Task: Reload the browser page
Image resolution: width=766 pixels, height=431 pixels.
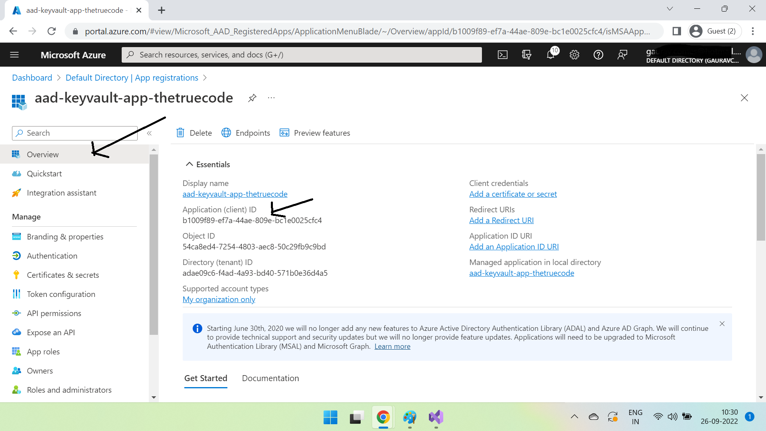Action: pos(51,31)
